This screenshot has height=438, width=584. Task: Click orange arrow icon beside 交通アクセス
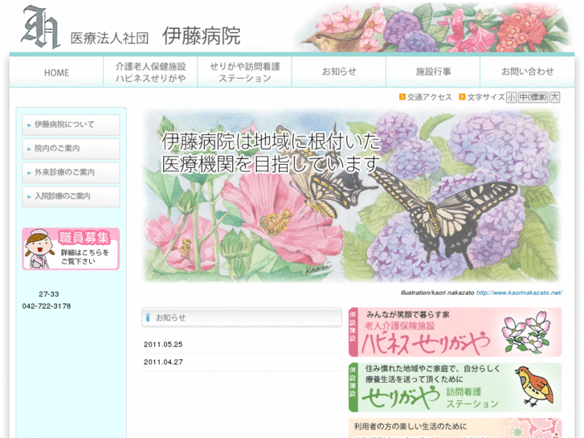point(402,97)
